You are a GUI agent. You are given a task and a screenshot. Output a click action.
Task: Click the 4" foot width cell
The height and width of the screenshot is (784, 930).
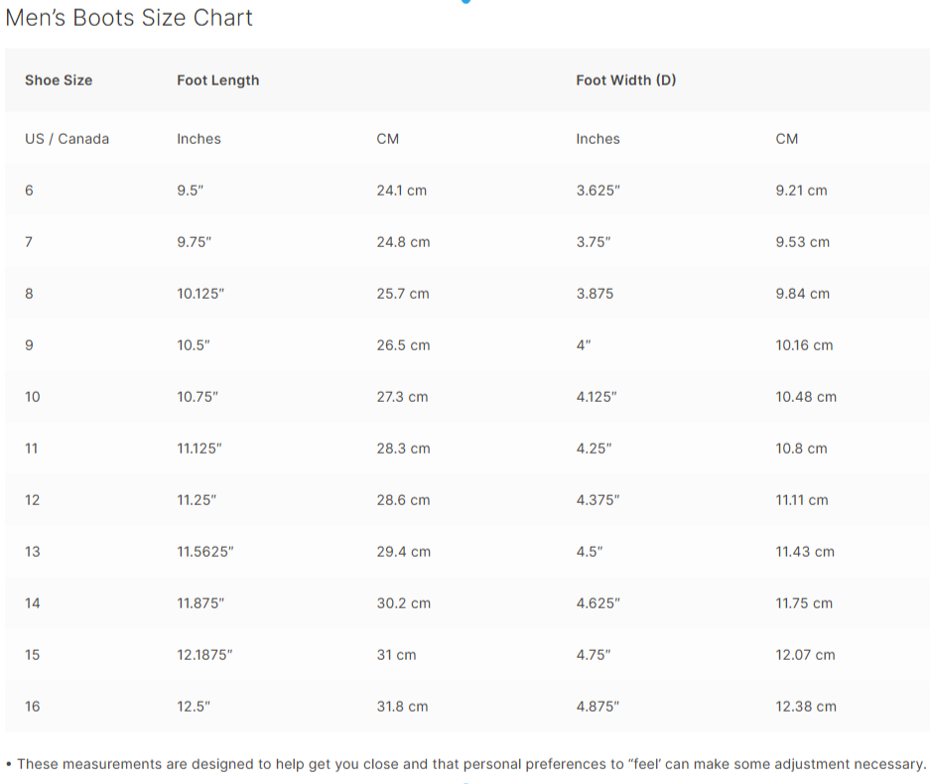(x=584, y=345)
